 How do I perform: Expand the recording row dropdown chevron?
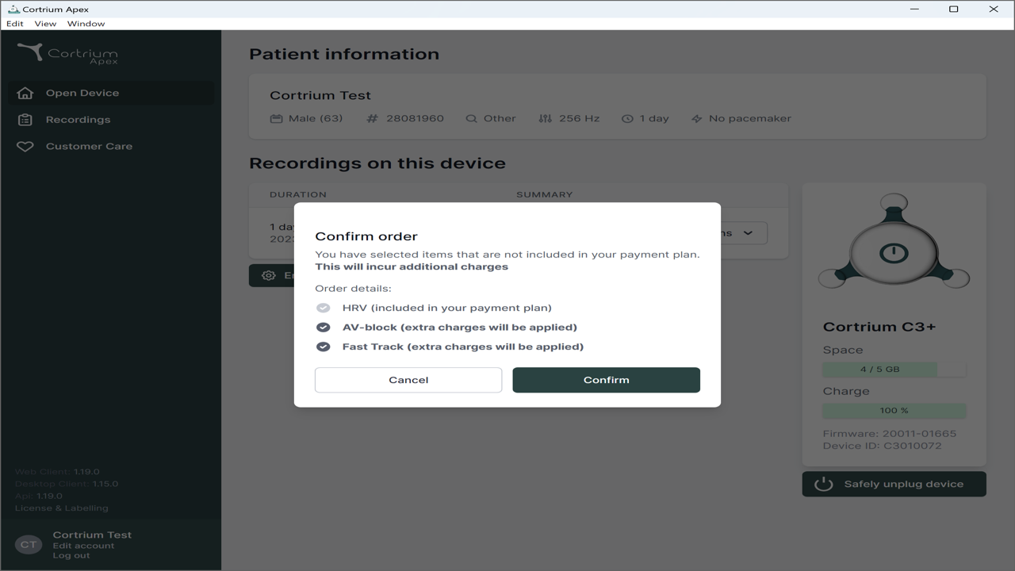tap(748, 233)
